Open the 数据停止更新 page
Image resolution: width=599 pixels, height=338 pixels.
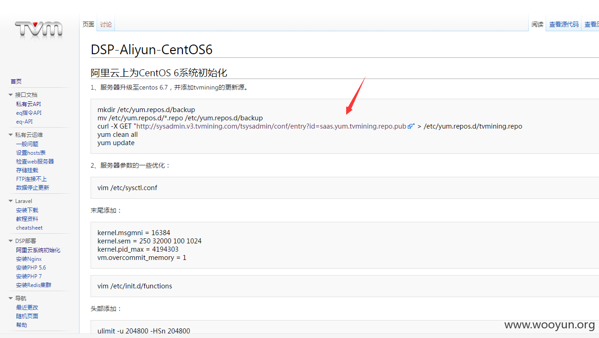33,188
